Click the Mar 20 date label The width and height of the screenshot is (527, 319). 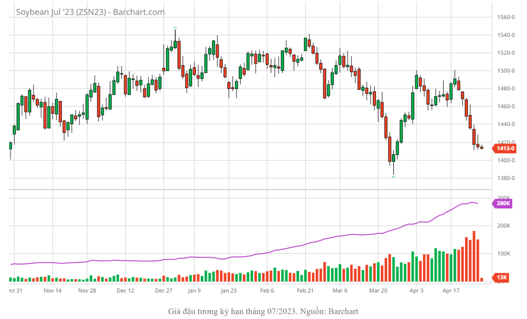(378, 290)
